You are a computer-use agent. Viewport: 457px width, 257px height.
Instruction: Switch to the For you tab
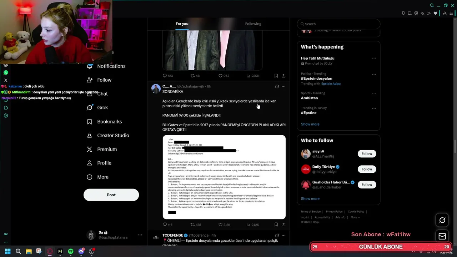point(182,24)
